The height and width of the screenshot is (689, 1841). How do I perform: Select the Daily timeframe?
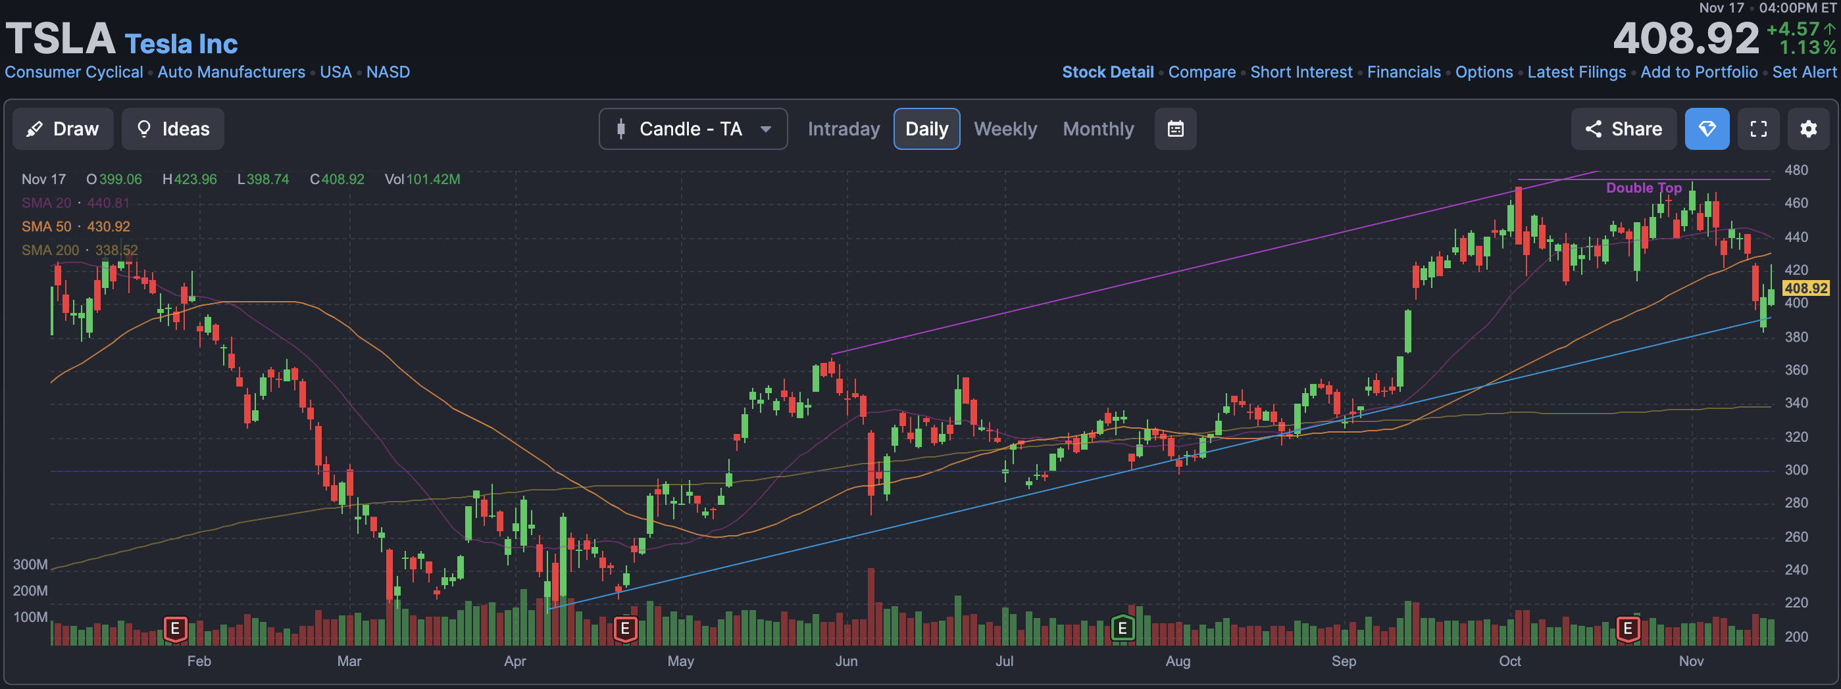(927, 130)
